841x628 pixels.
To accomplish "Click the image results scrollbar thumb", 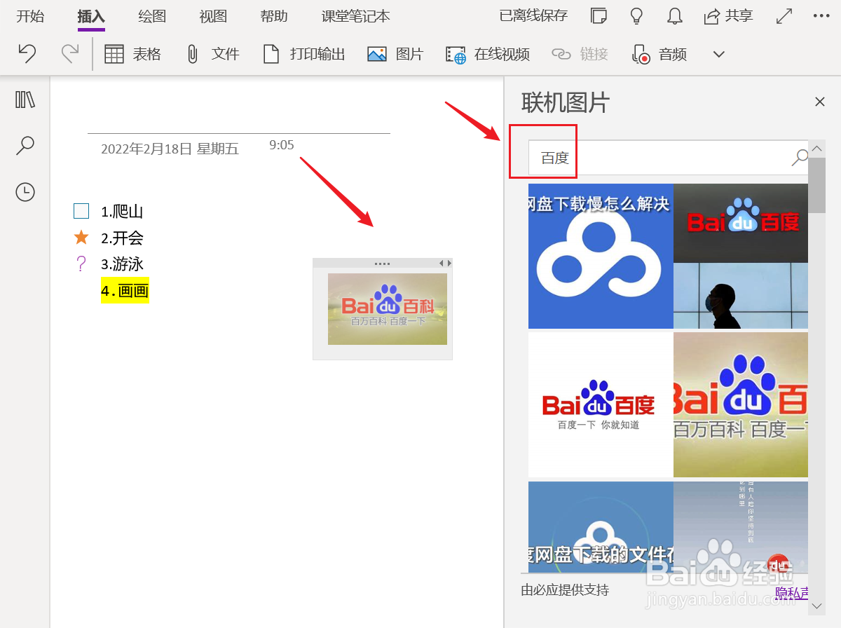I will 817,185.
